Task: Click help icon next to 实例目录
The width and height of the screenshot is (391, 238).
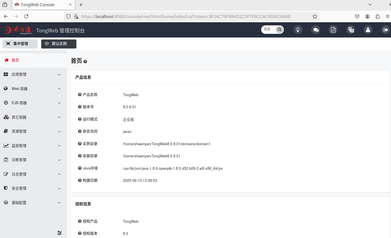Action: [80, 144]
